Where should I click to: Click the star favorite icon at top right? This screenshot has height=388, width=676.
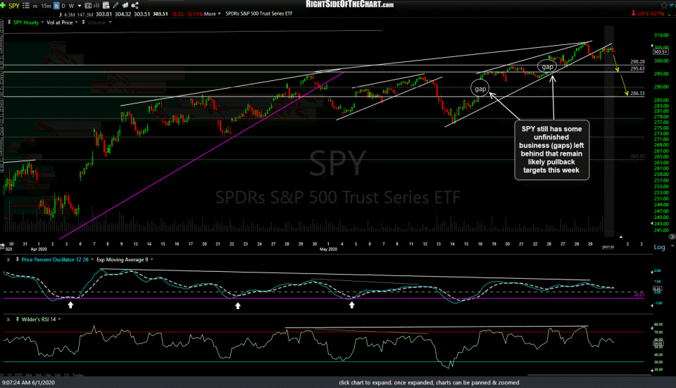click(x=664, y=5)
